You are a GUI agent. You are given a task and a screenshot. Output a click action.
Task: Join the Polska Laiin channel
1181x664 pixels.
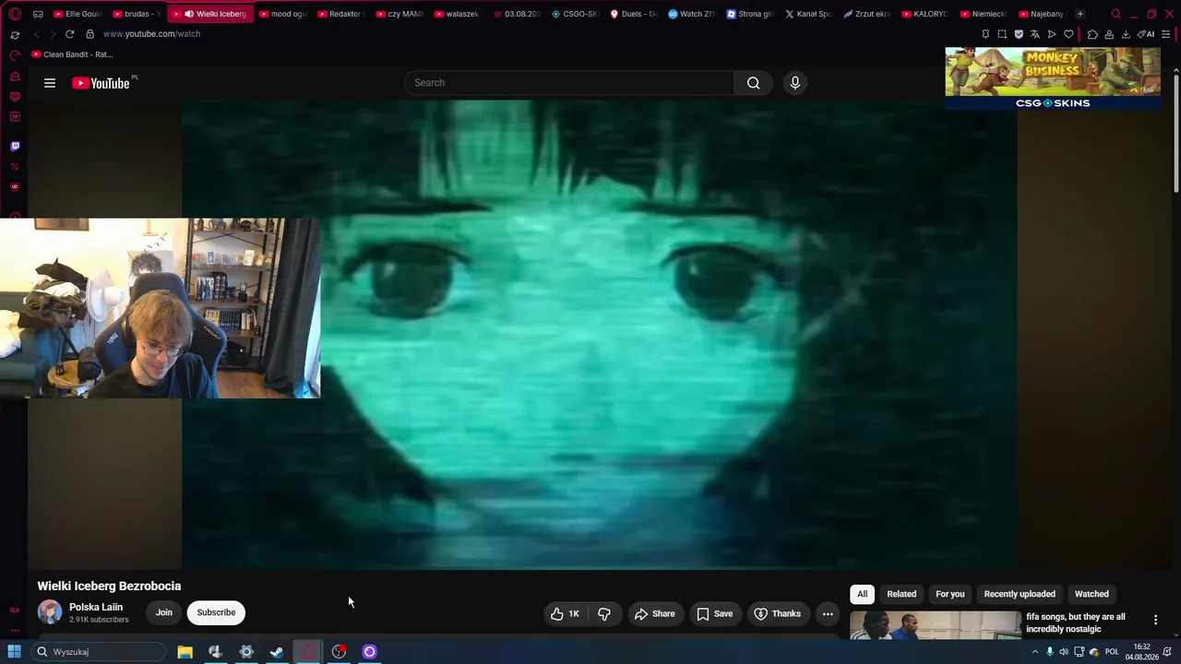pyautogui.click(x=164, y=612)
